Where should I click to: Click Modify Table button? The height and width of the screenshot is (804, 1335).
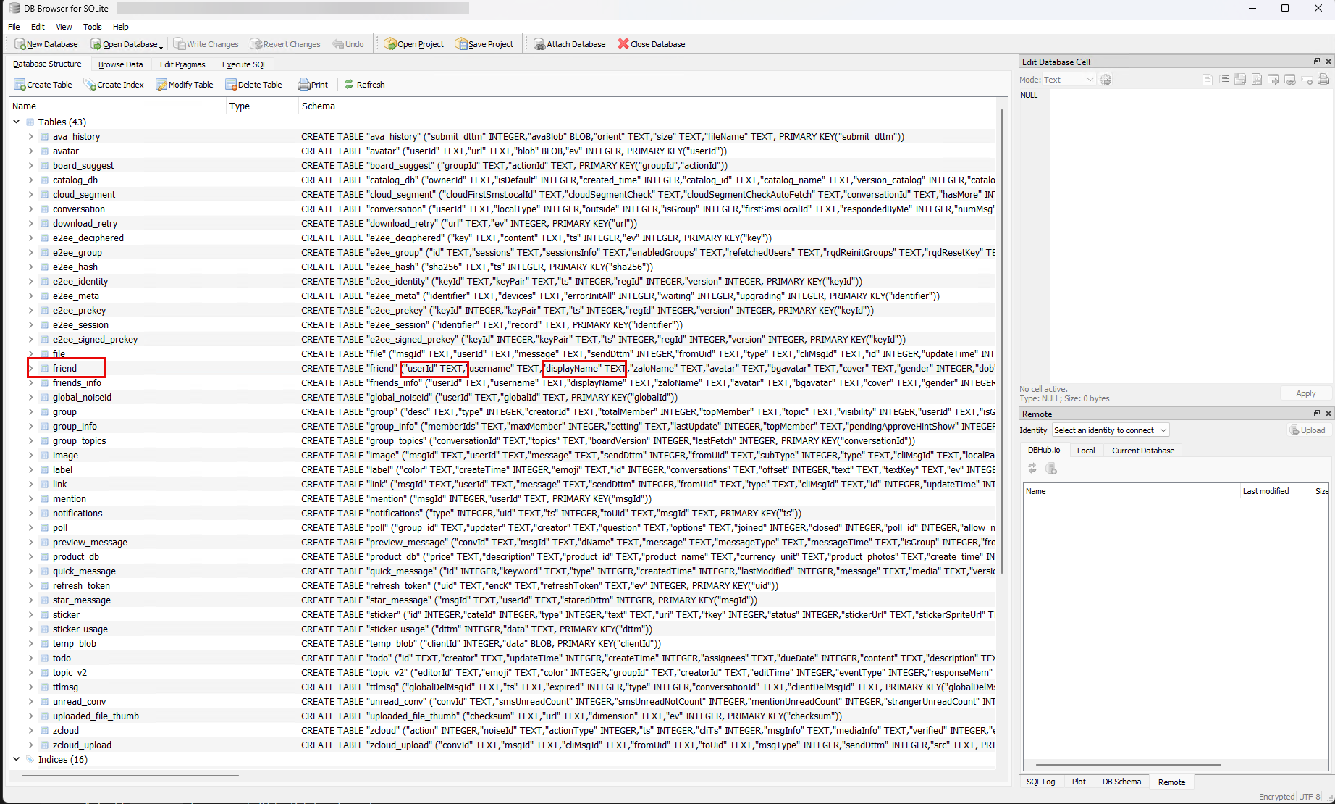tap(184, 85)
